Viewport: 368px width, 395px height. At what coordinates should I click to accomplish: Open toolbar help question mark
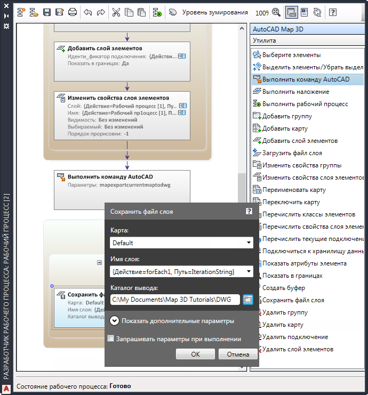pyautogui.click(x=333, y=12)
